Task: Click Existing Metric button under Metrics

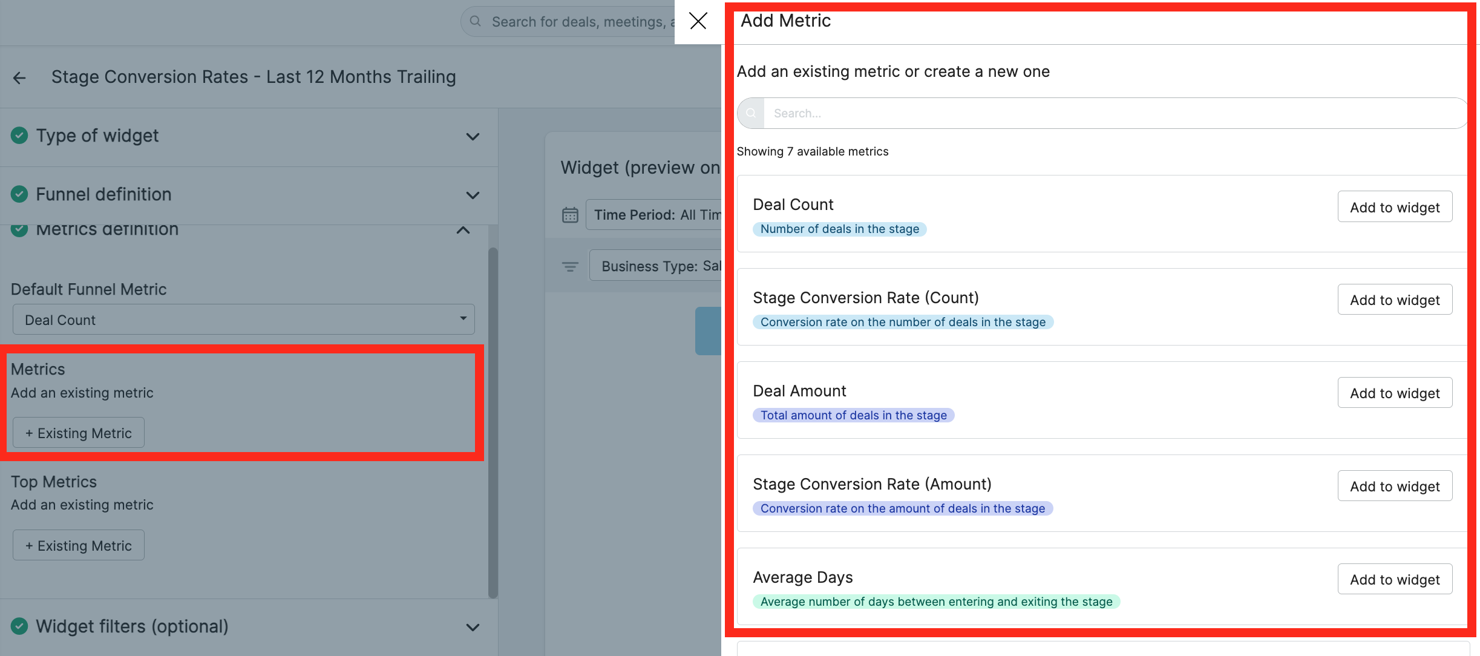Action: (79, 433)
